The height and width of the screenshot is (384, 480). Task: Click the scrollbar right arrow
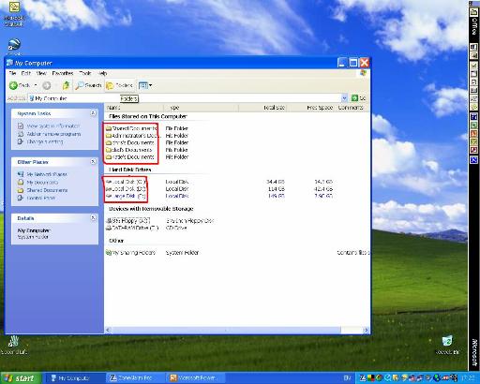point(366,330)
